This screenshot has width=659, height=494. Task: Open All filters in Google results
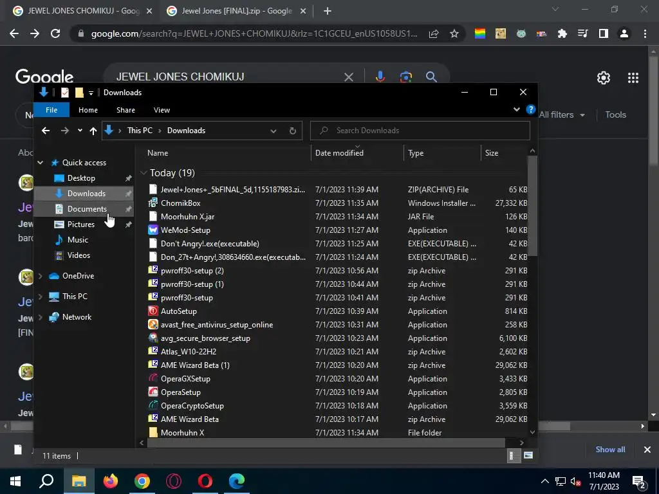pyautogui.click(x=562, y=114)
